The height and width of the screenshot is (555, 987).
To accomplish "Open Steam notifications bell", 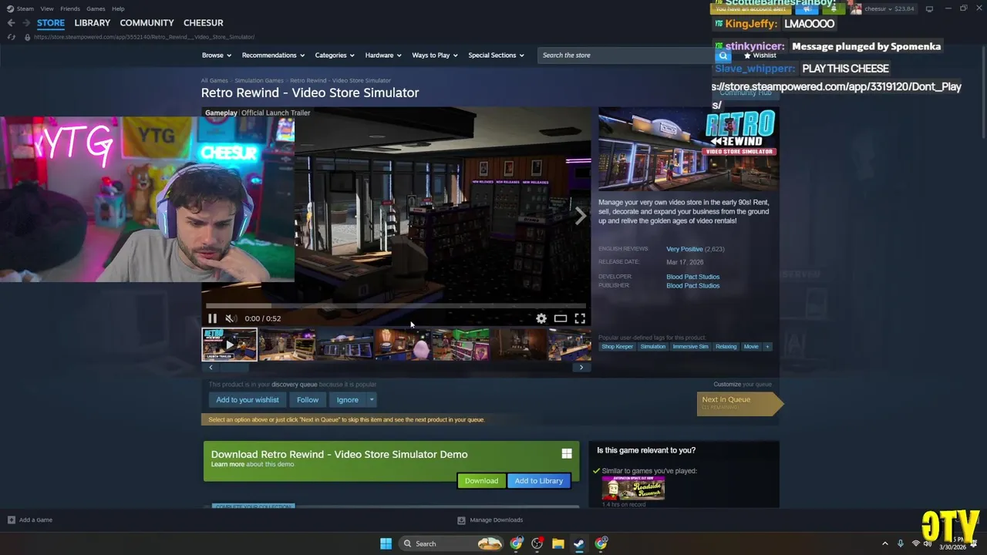I will (834, 9).
